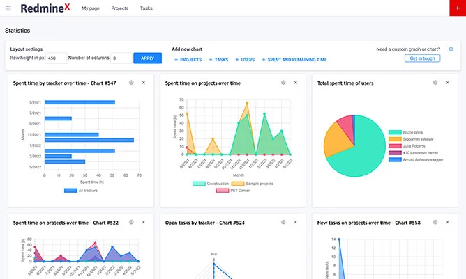The width and height of the screenshot is (466, 279).
Task: Remove the Spent time on projects over time chart
Action: pos(295,83)
